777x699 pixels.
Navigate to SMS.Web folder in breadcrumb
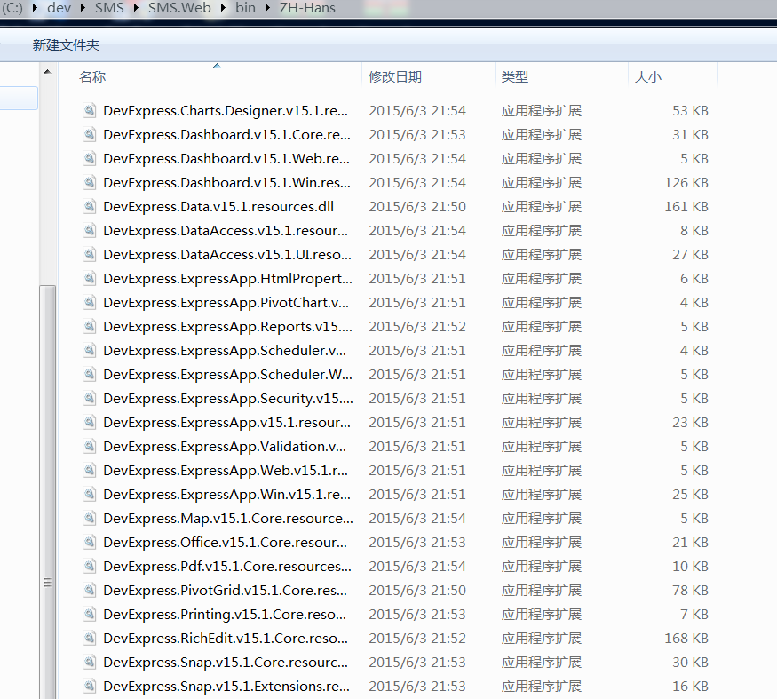coord(179,8)
